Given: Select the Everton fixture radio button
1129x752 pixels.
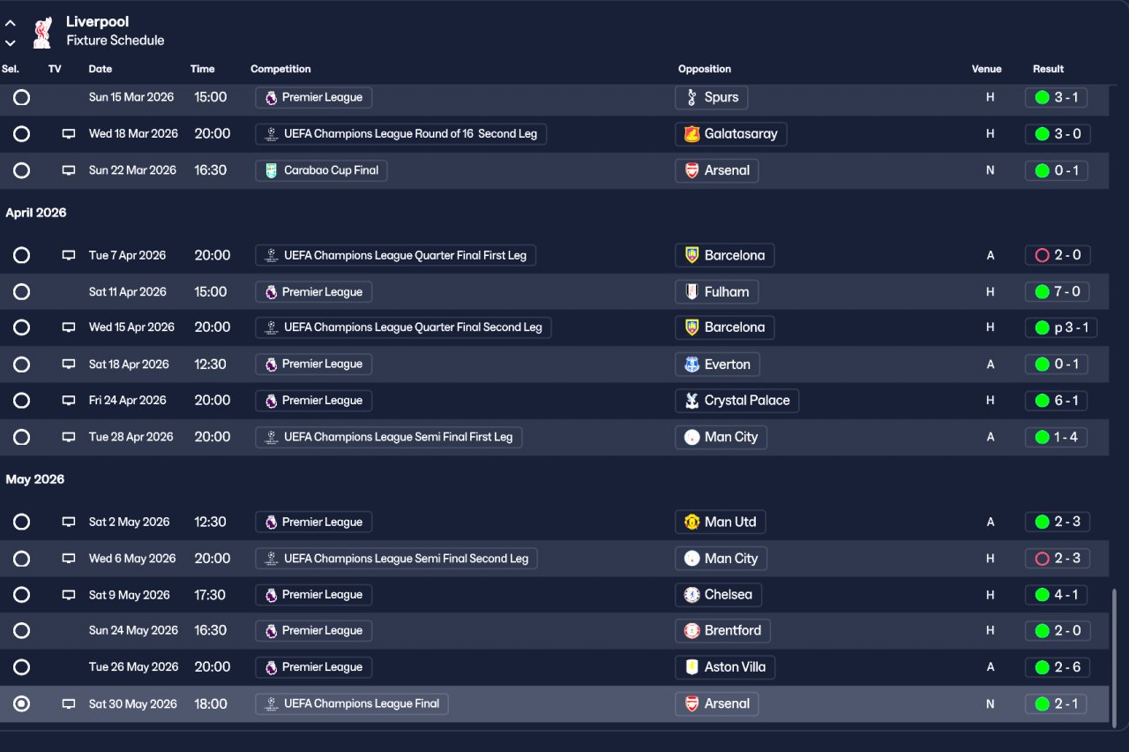Looking at the screenshot, I should [x=21, y=365].
